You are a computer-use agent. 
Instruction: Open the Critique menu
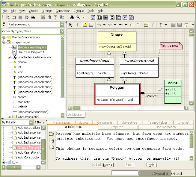[x=79, y=11]
